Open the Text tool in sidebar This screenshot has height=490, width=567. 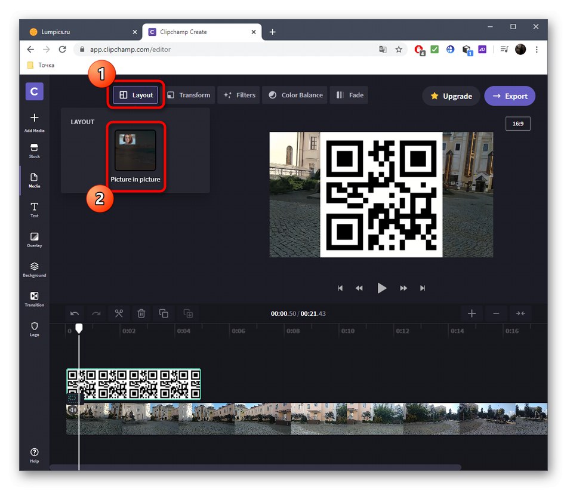pos(35,210)
